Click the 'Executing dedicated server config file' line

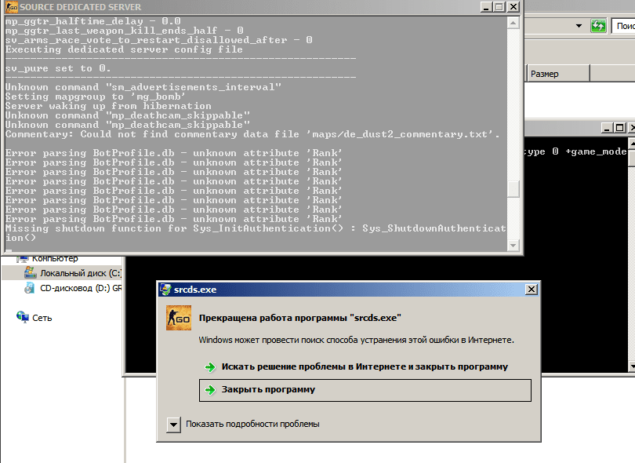pos(124,49)
